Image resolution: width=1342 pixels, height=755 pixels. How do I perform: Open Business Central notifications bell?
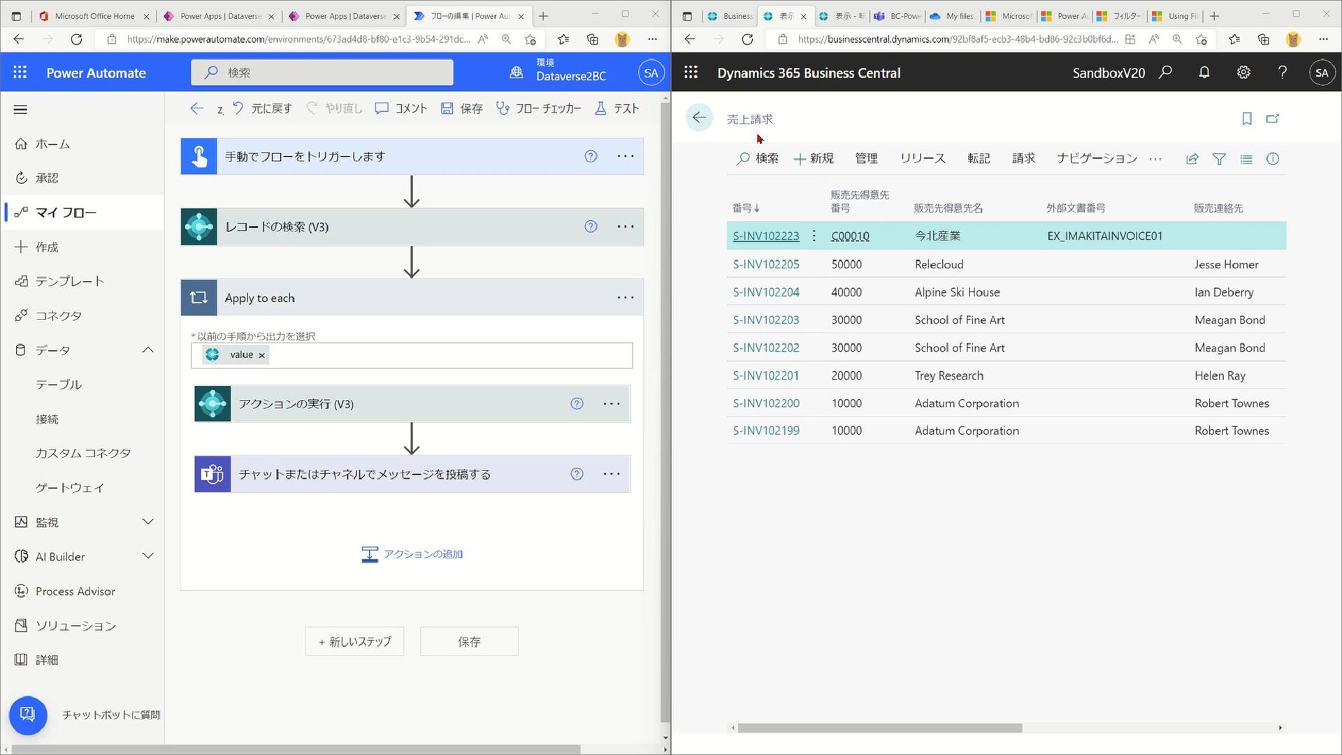(x=1204, y=72)
